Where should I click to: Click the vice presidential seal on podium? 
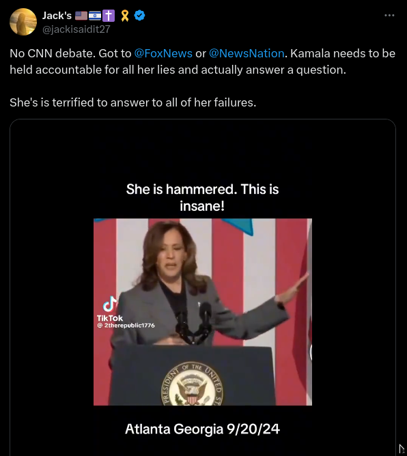(x=193, y=384)
